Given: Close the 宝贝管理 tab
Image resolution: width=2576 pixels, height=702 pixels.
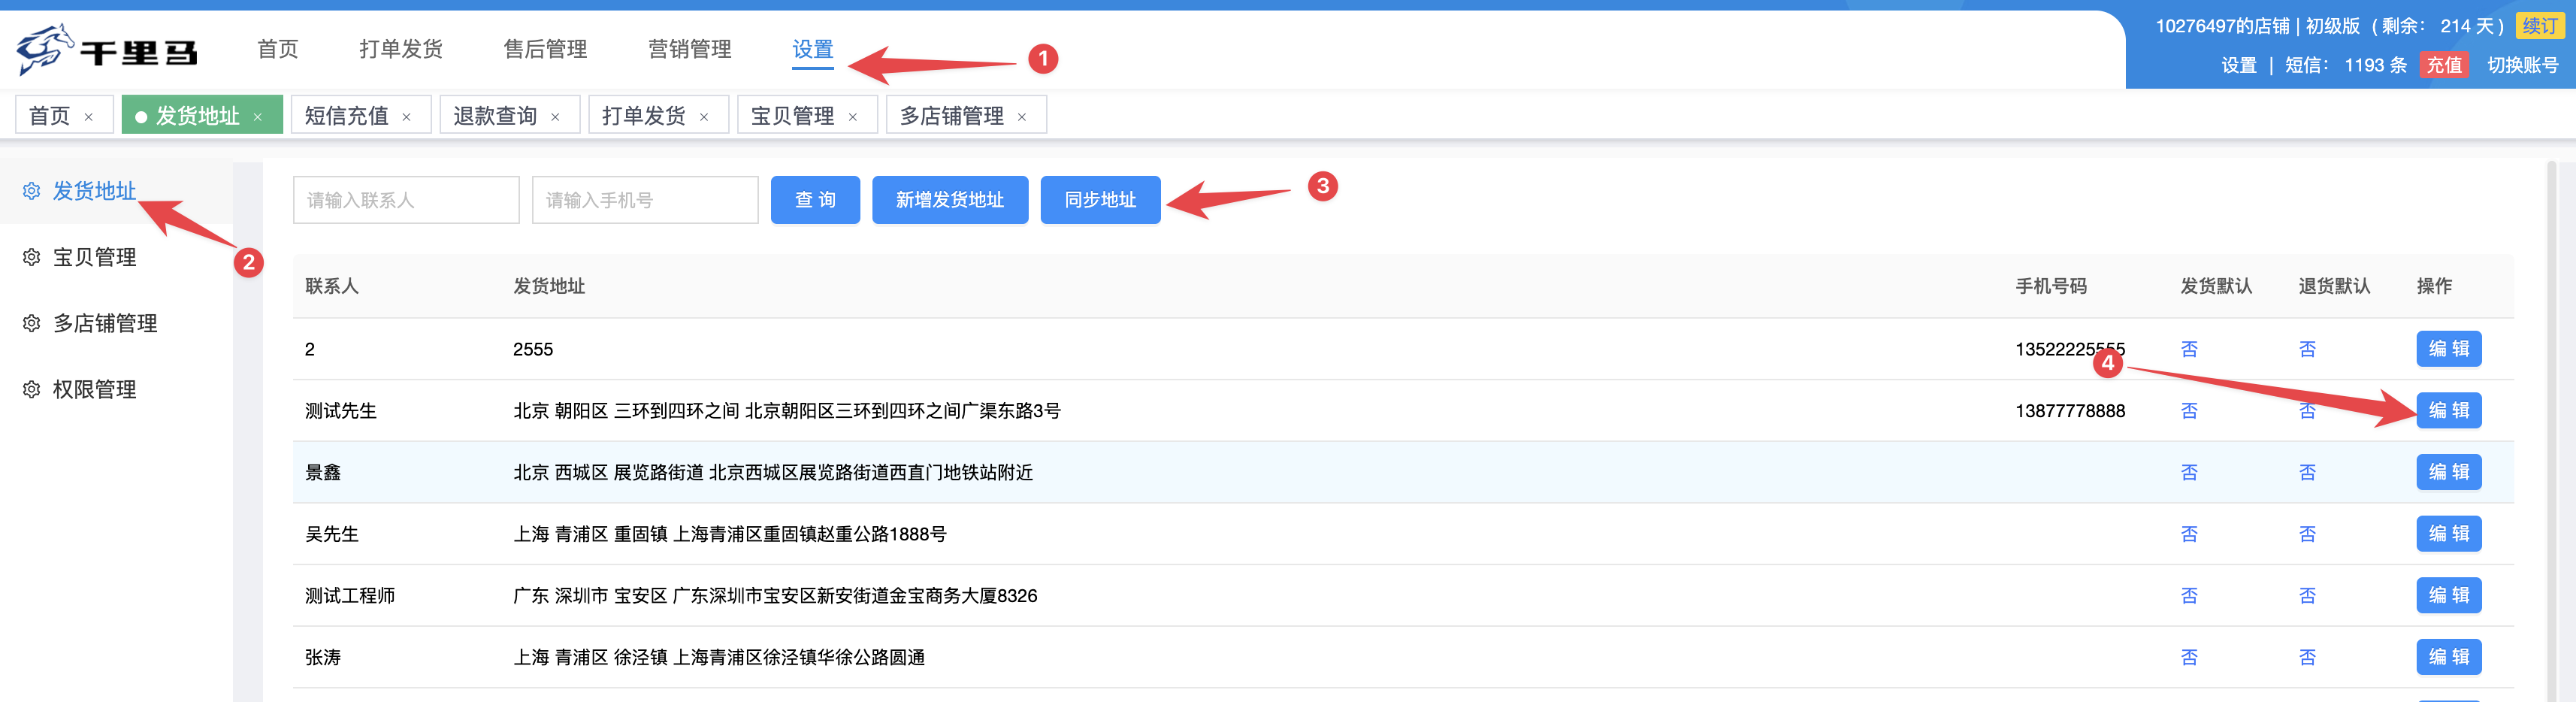Looking at the screenshot, I should click(853, 117).
